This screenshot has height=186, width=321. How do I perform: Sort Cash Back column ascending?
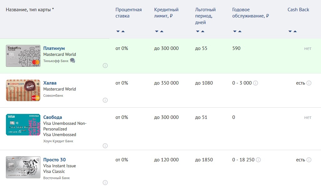coord(295,31)
